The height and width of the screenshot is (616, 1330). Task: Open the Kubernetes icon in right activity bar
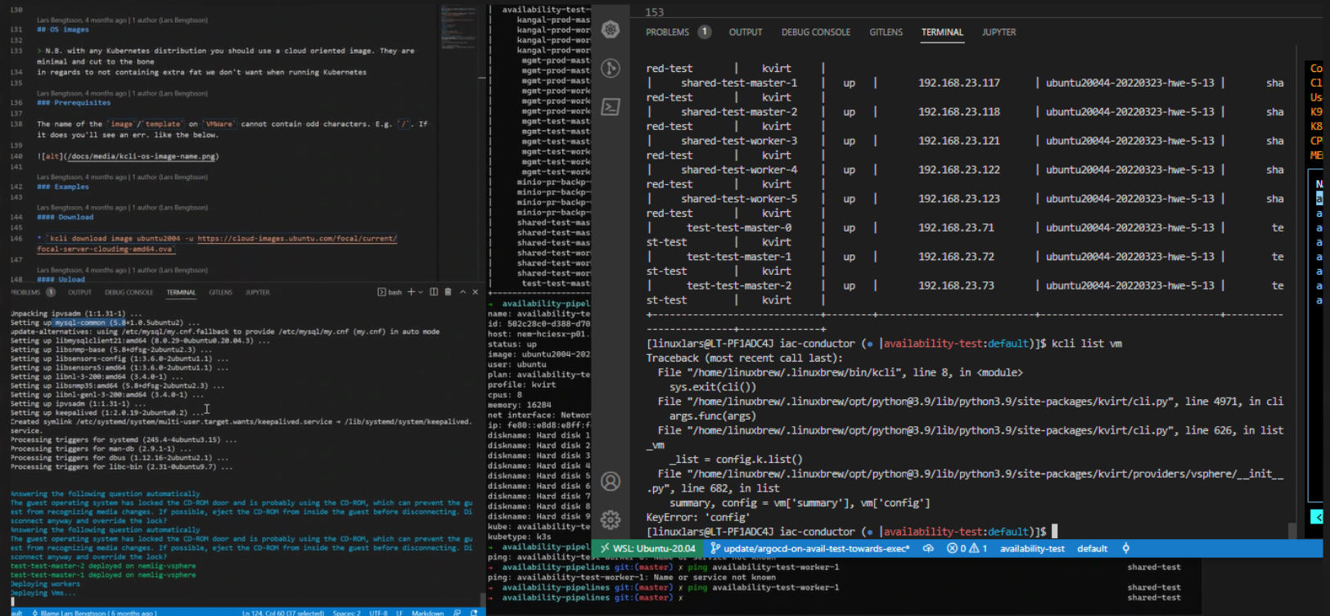[611, 30]
